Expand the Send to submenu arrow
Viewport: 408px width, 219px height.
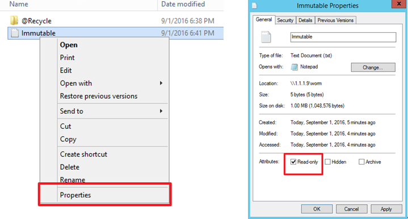coord(161,111)
